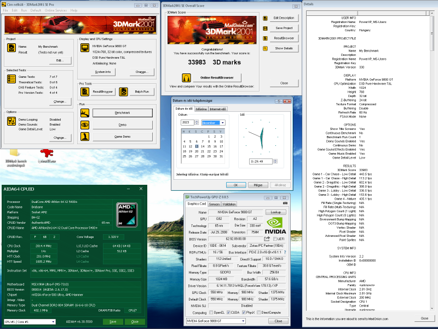The image size is (438, 329).
Task: Click the 33983 3D marks score text
Action: 214,63
